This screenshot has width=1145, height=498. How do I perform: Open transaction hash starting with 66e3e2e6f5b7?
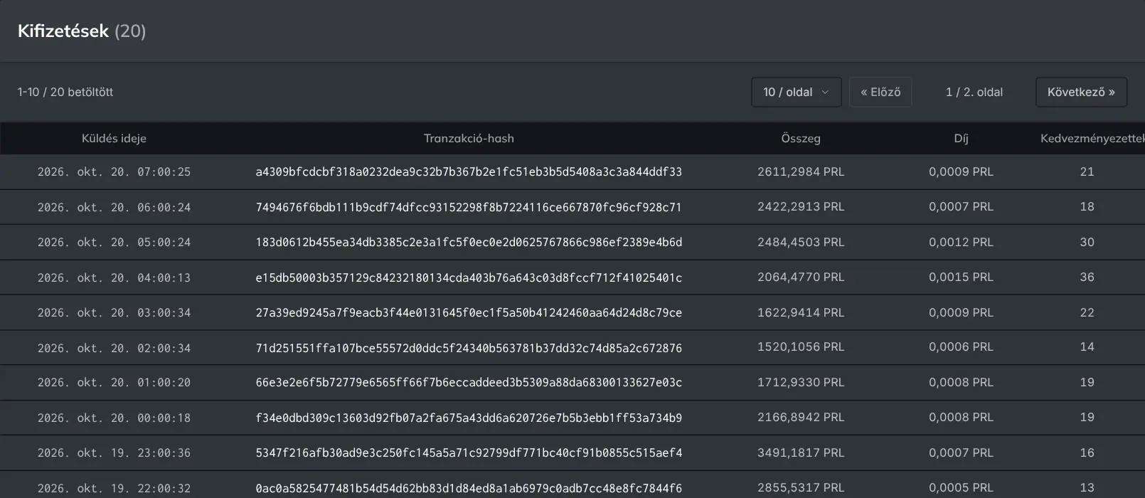pyautogui.click(x=469, y=383)
